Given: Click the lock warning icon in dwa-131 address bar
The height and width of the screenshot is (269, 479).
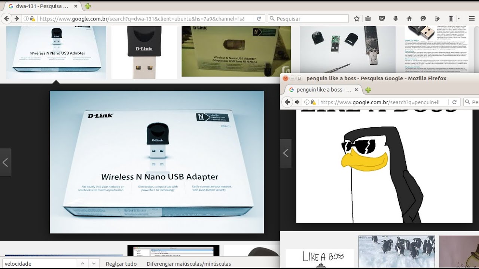Looking at the screenshot, I should click(33, 19).
